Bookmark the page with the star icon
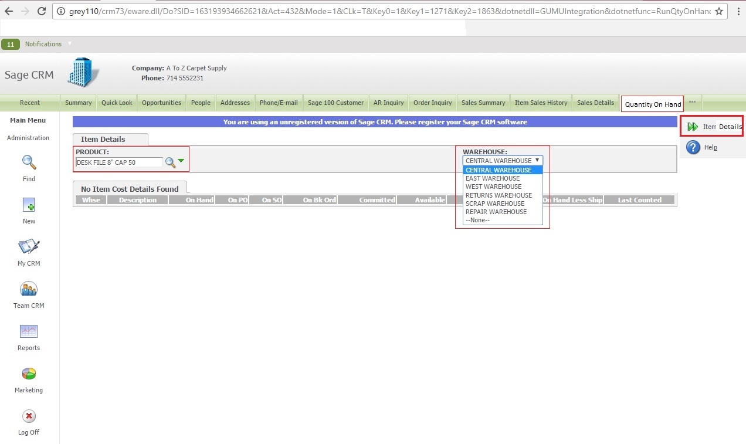This screenshot has width=746, height=444. [718, 11]
